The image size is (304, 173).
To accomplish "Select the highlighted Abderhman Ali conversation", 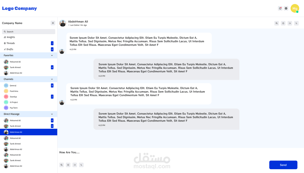I will coord(29,132).
